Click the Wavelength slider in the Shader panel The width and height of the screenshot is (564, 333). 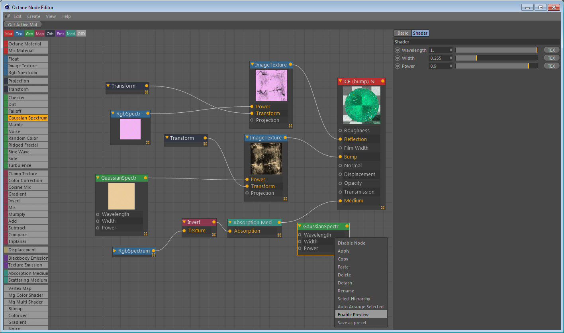point(497,50)
